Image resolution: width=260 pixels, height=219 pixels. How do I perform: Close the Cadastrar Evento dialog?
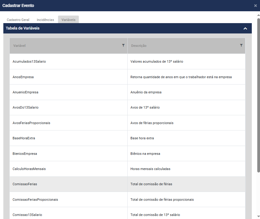coord(255,5)
